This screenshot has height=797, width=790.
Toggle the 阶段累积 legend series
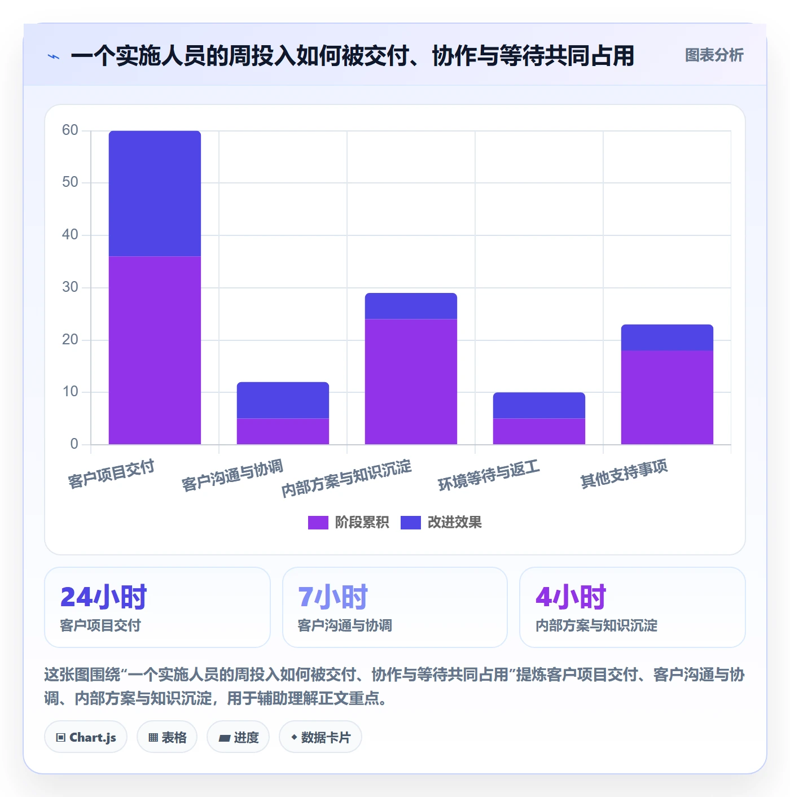pos(349,523)
